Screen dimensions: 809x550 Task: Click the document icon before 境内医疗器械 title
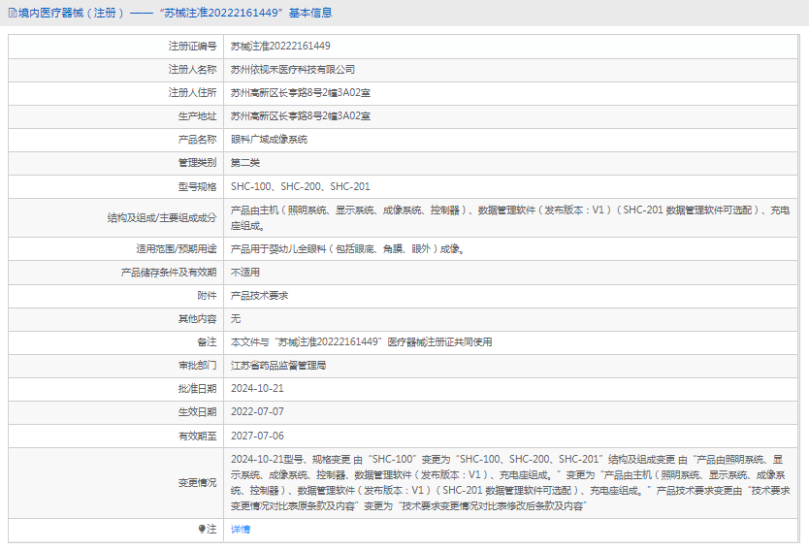pyautogui.click(x=12, y=13)
